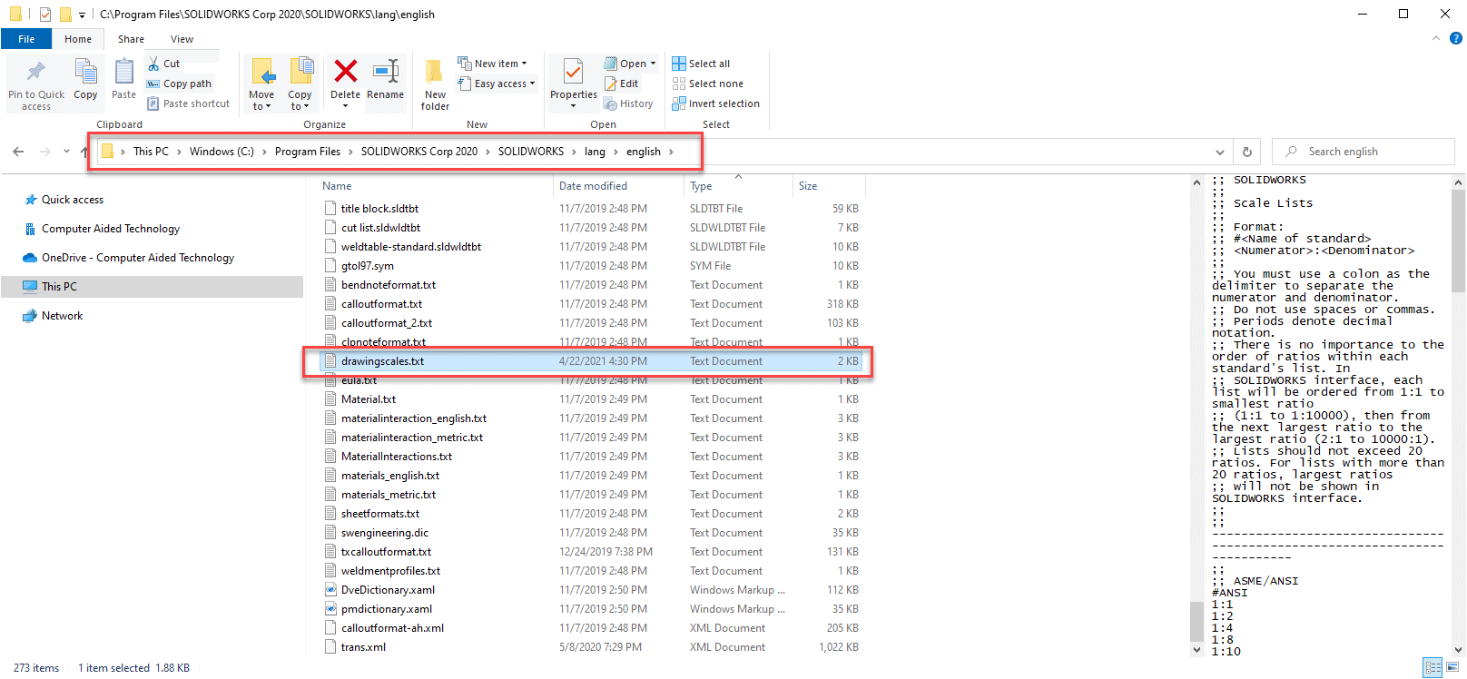Screen dimensions: 1467x679
Task: Click Select none
Action: (707, 84)
